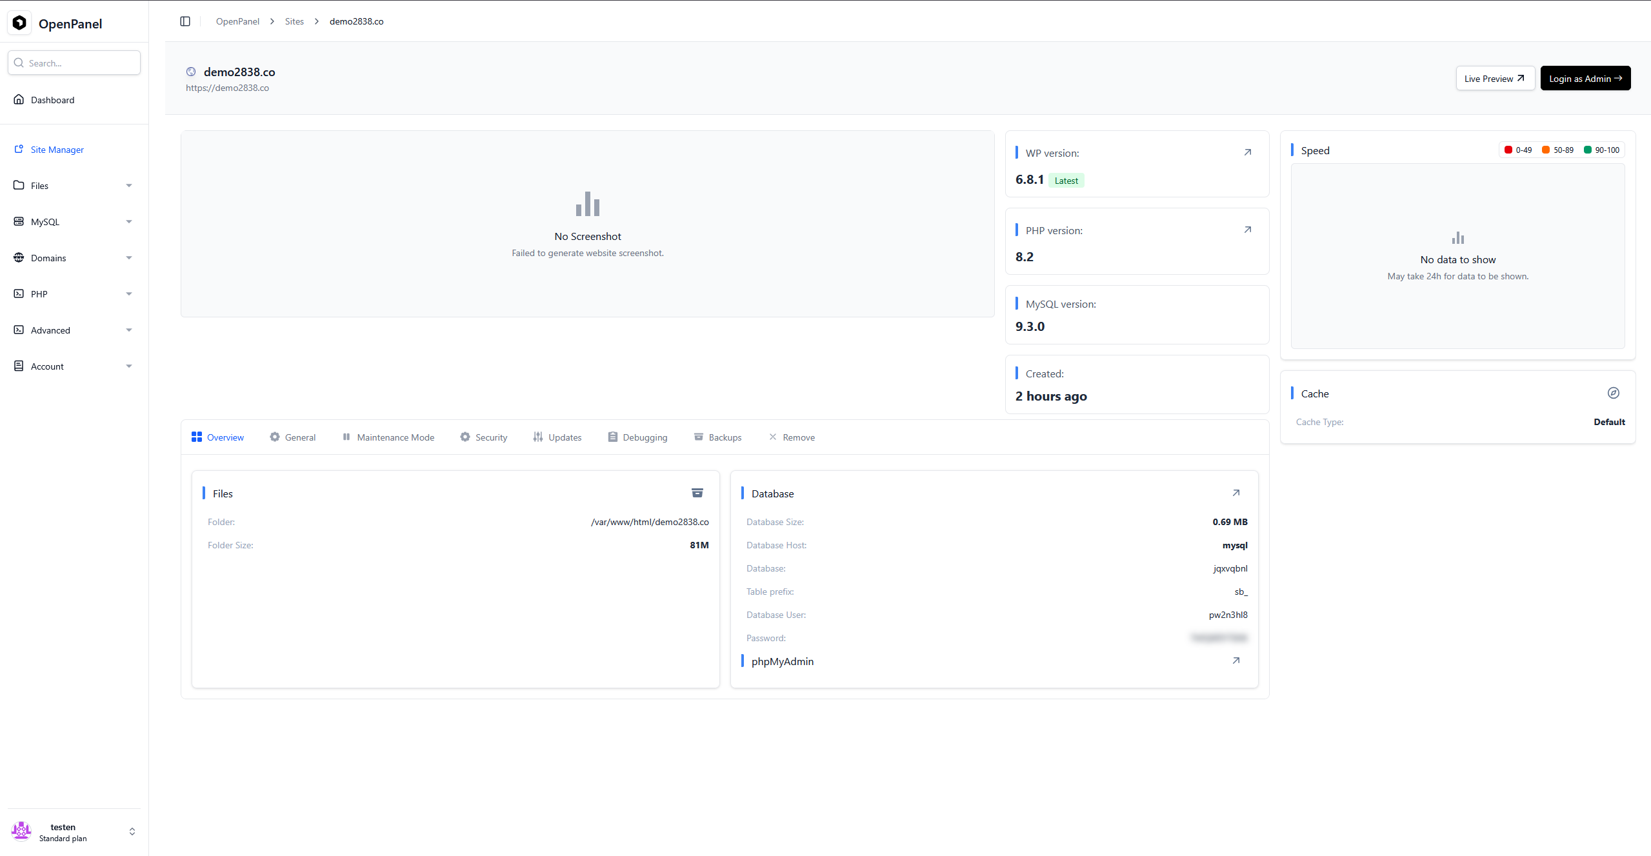Click the folder path /var/www/html/demo2838.co
Image resolution: width=1651 pixels, height=856 pixels.
point(650,522)
